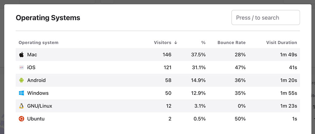Click the Operating system column header
315x134 pixels.
38,43
